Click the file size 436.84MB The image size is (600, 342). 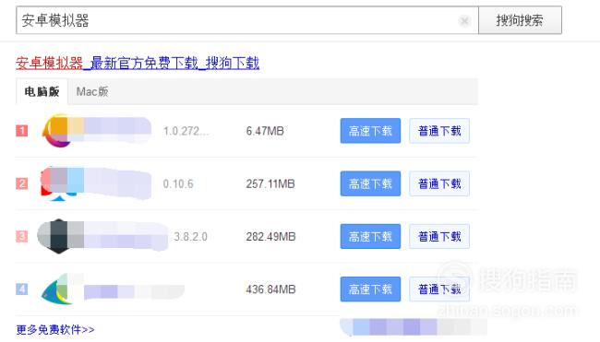click(270, 289)
